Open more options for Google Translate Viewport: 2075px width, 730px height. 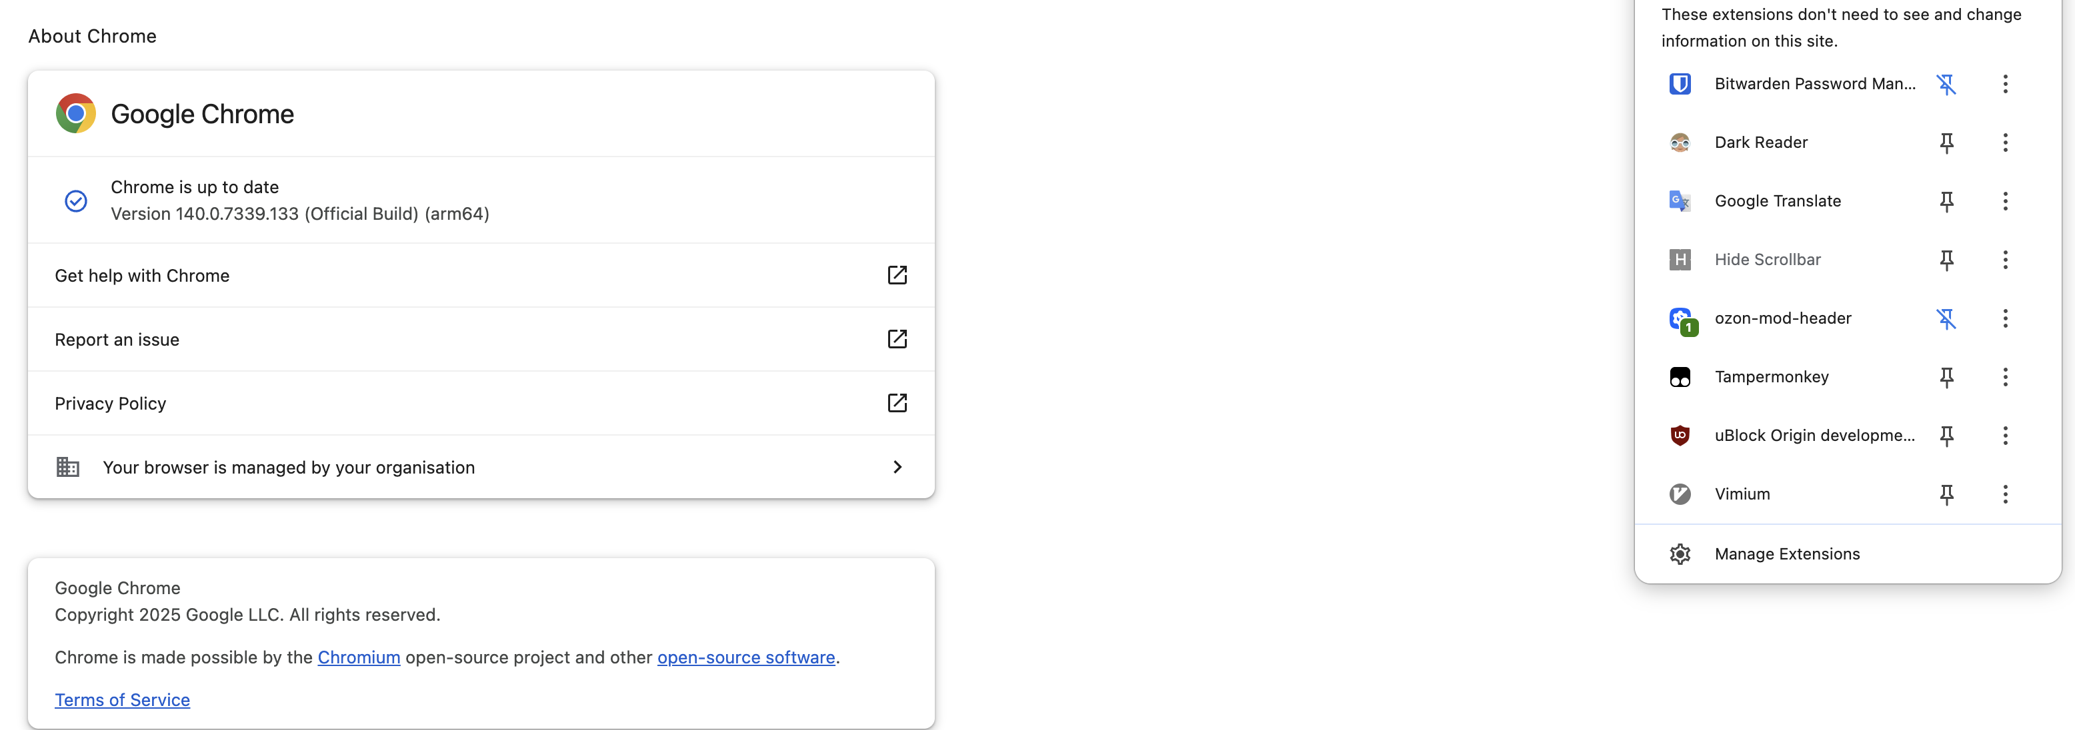[2005, 201]
